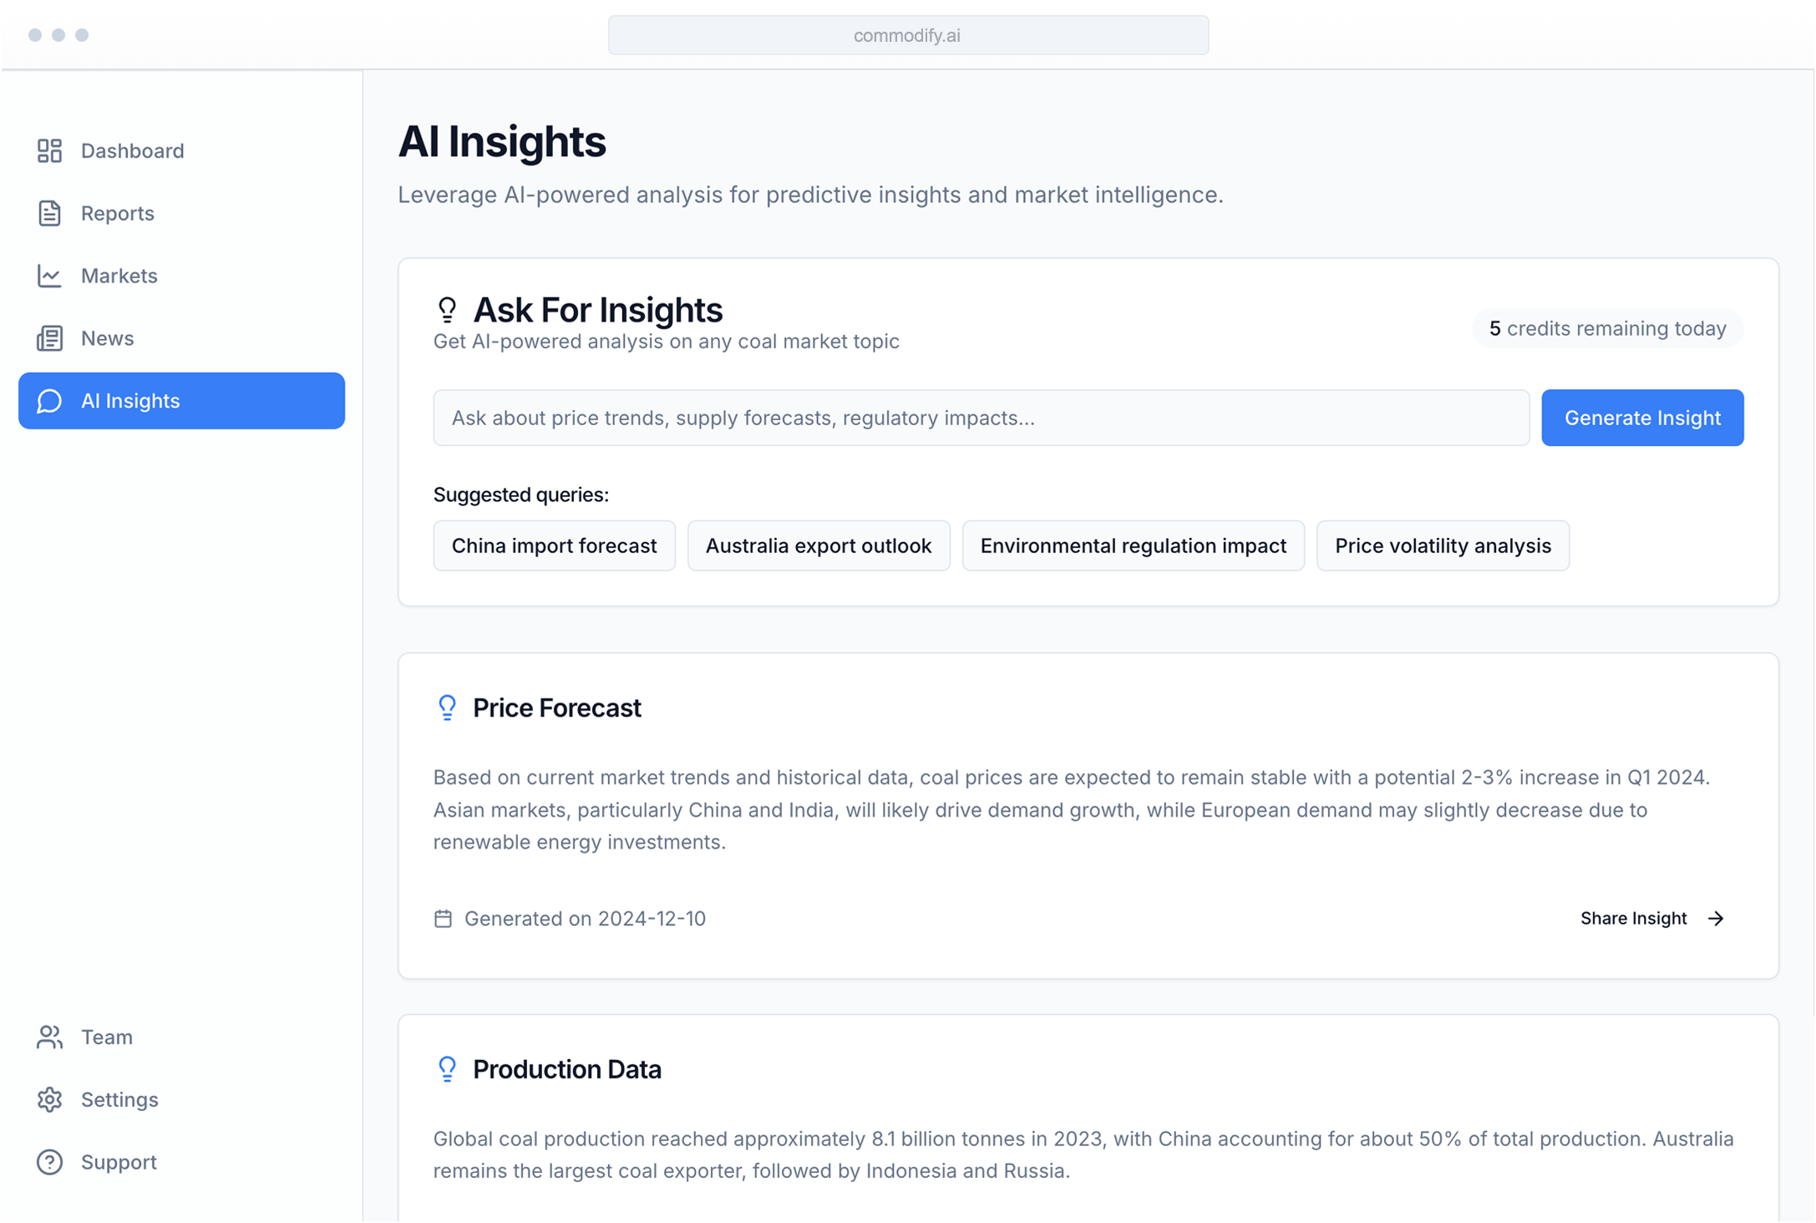1816x1223 pixels.
Task: Click the Price Forecast lightbulb icon
Action: (447, 708)
